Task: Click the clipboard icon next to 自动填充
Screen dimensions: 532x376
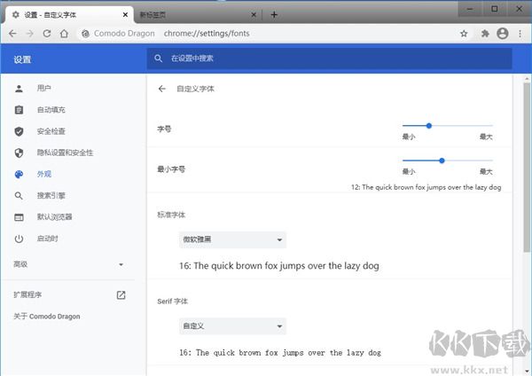Action: point(19,110)
